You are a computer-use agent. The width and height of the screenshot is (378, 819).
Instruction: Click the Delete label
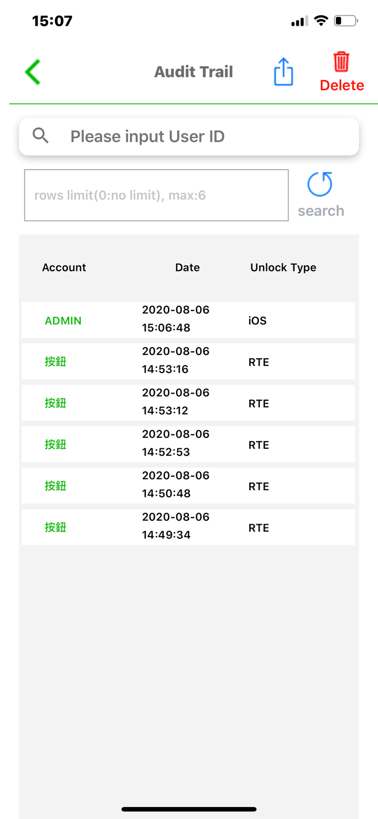pos(342,86)
